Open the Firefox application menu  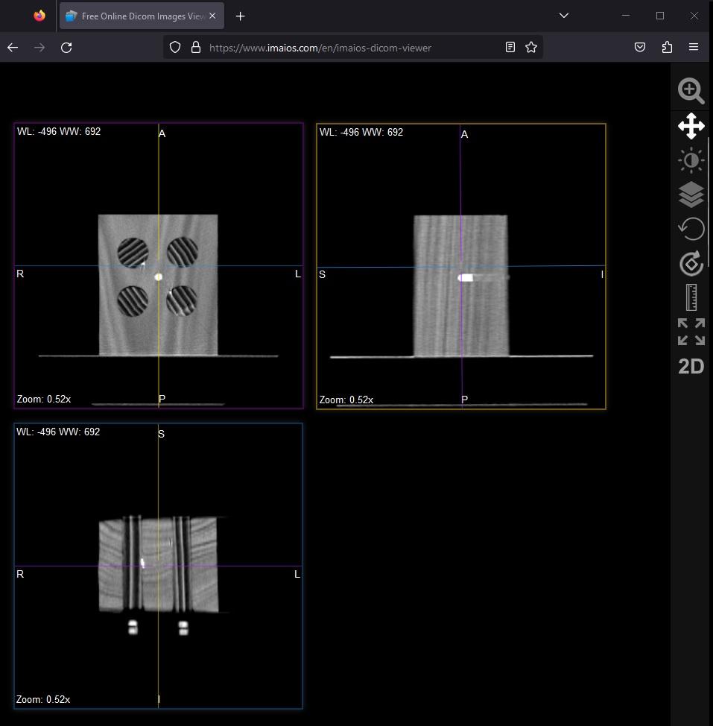694,48
